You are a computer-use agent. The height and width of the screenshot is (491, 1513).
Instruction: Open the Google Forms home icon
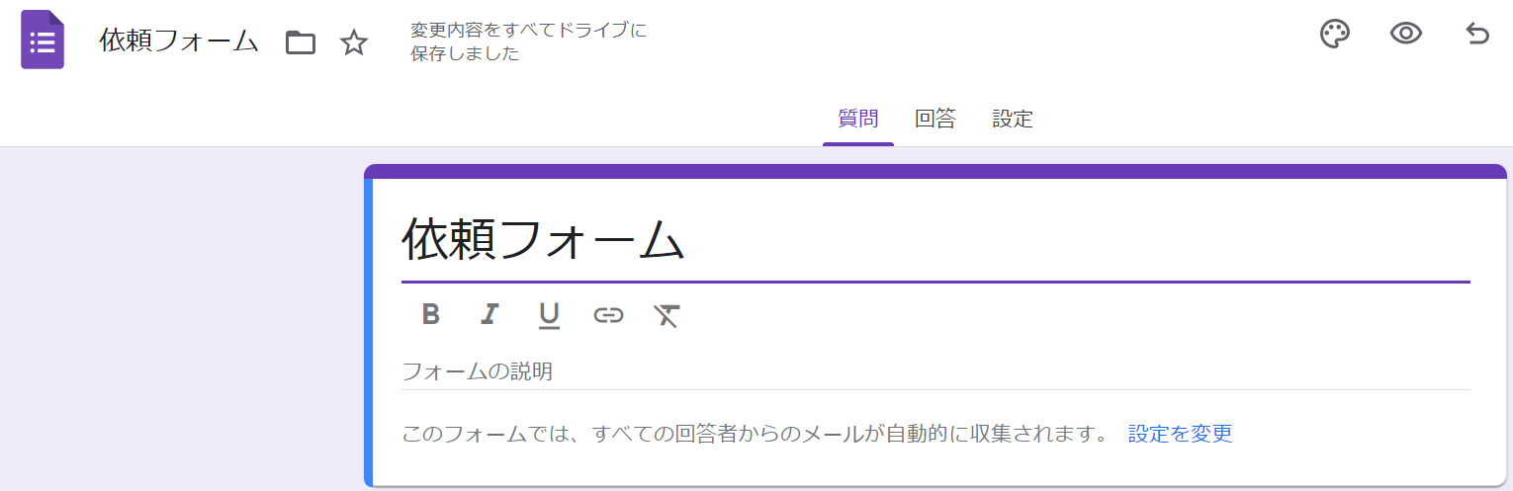[x=43, y=41]
